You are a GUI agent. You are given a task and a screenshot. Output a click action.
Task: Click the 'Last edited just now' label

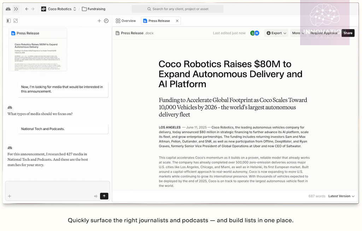pyautogui.click(x=229, y=33)
